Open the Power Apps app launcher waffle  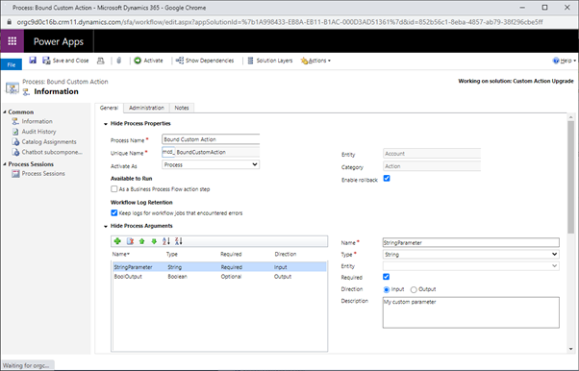pos(13,41)
